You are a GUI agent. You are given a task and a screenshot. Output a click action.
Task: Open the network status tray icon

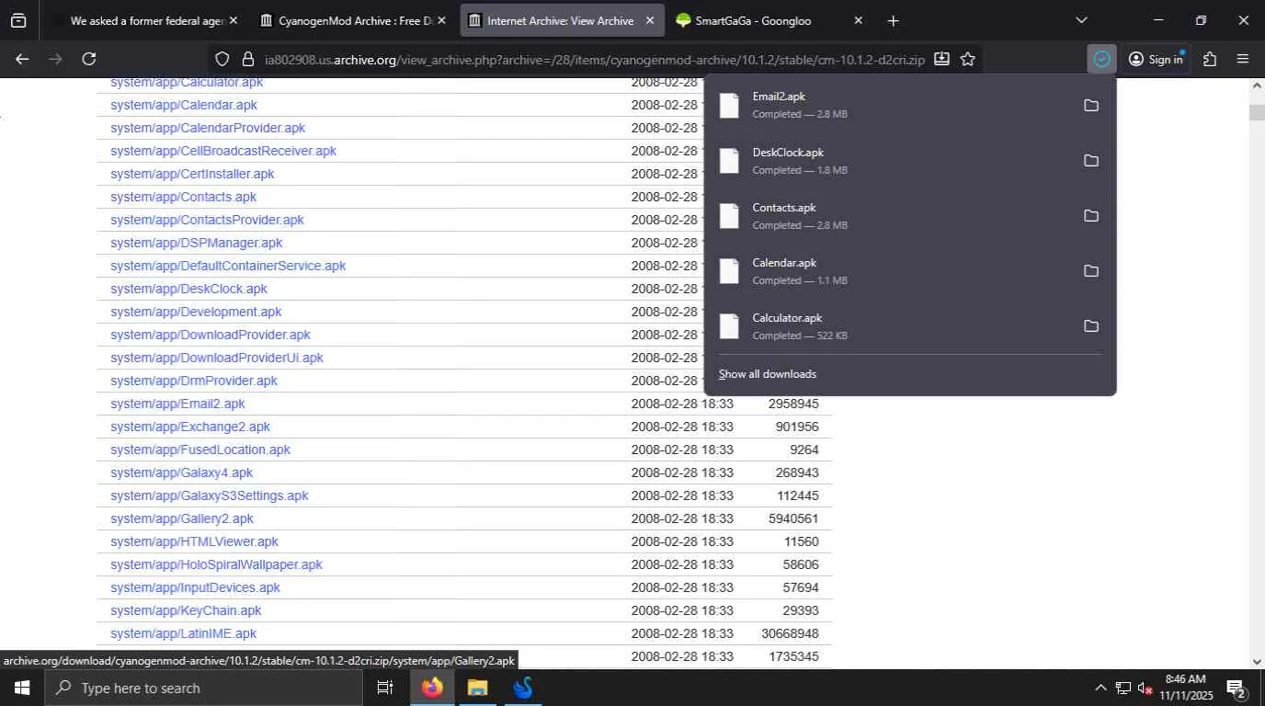(1123, 688)
